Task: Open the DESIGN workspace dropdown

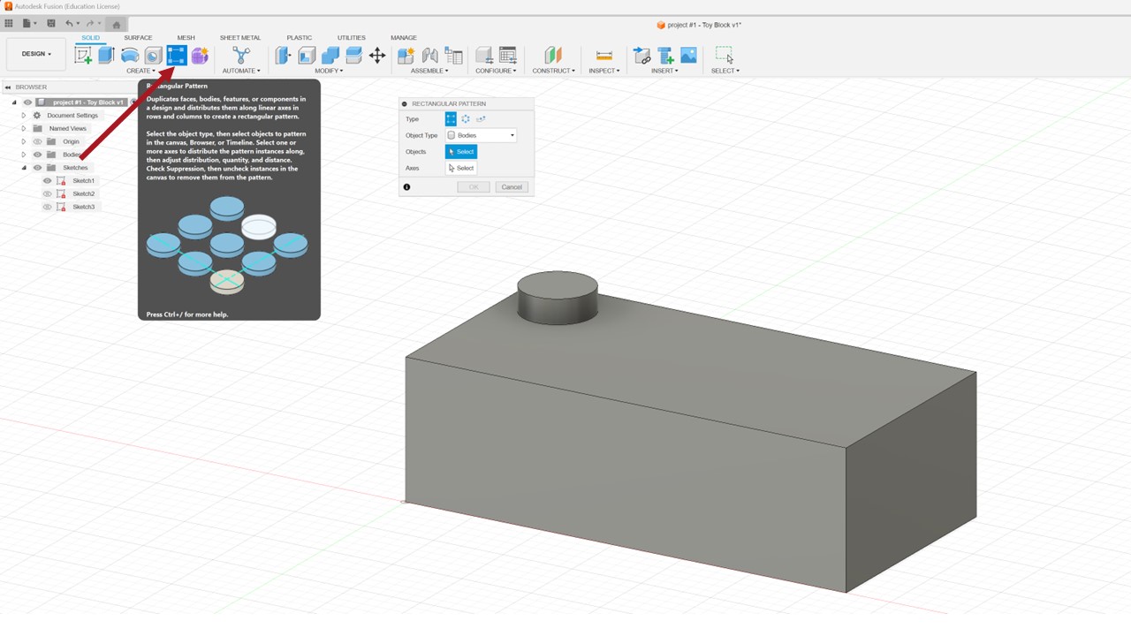Action: [36, 54]
